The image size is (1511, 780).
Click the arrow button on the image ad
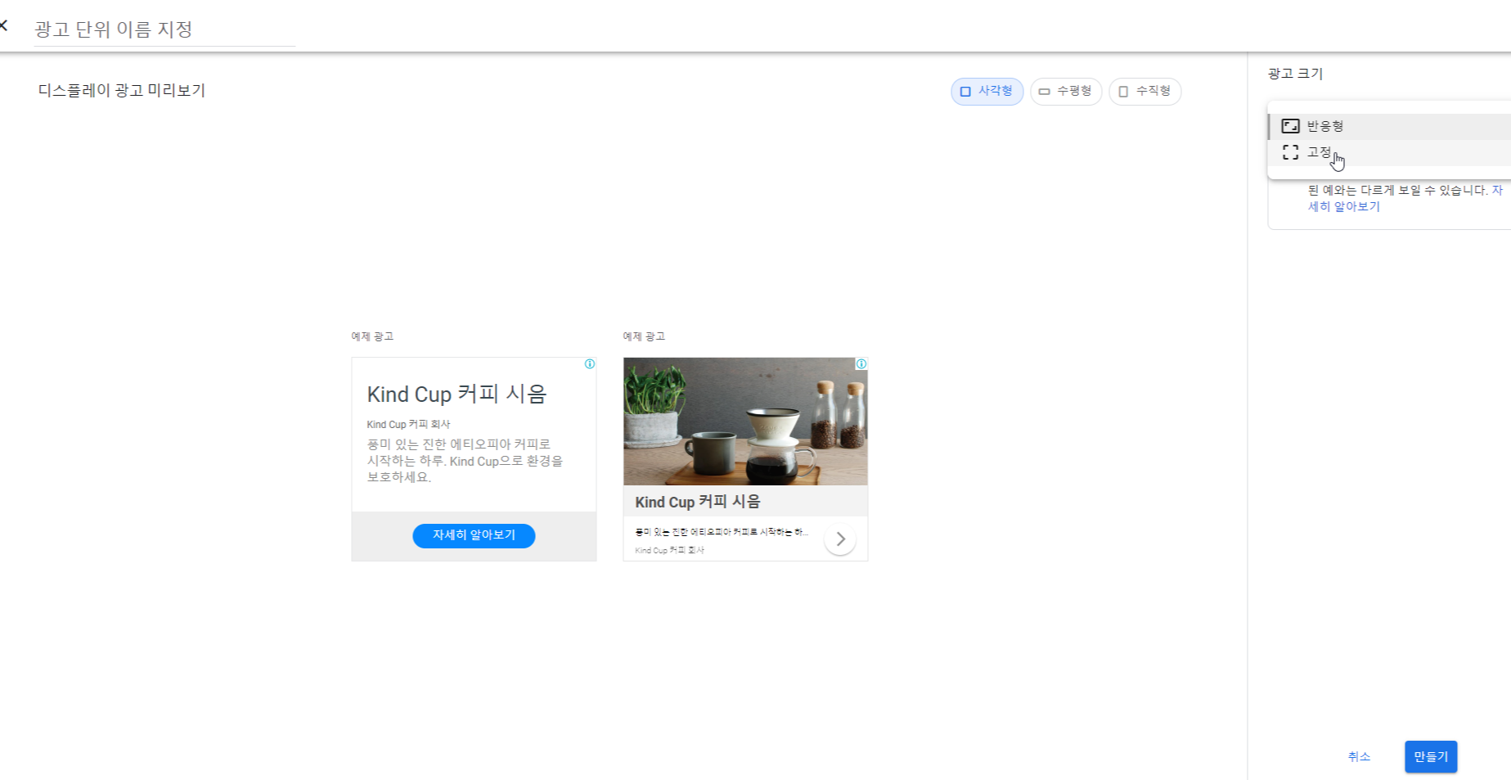click(x=840, y=539)
